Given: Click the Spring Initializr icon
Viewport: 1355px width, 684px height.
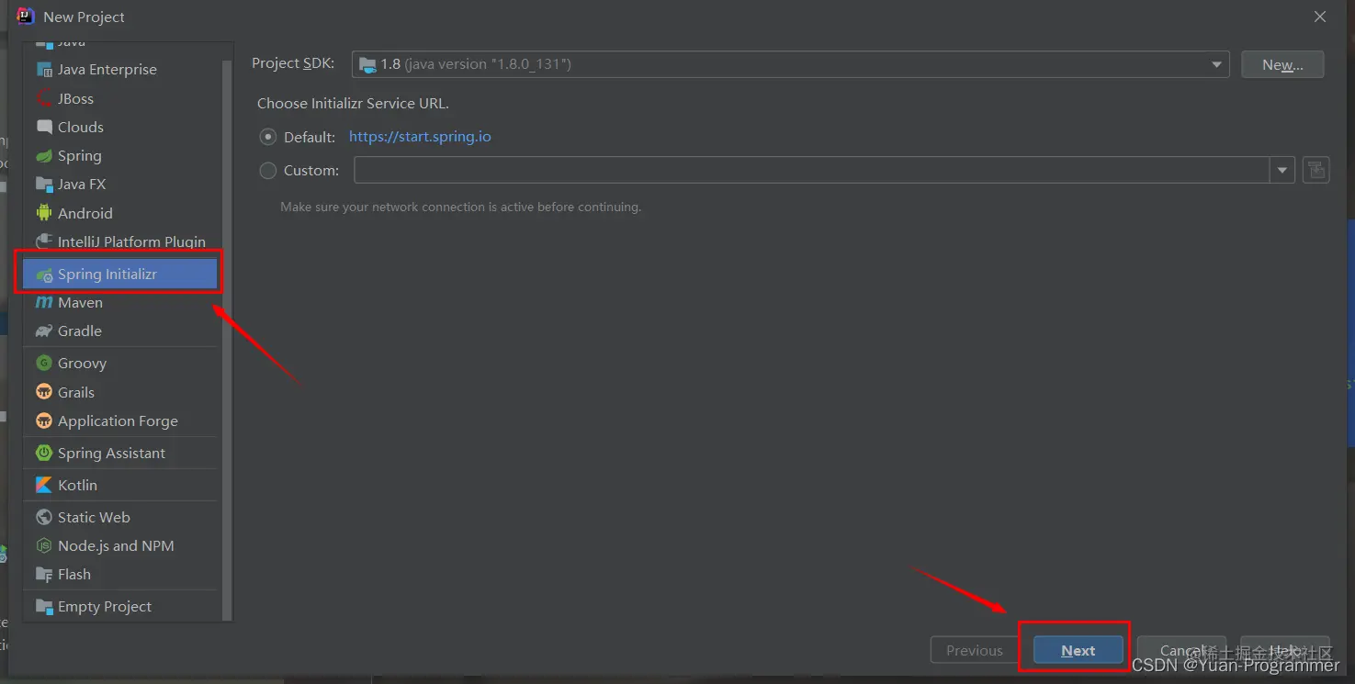Looking at the screenshot, I should click(x=44, y=275).
